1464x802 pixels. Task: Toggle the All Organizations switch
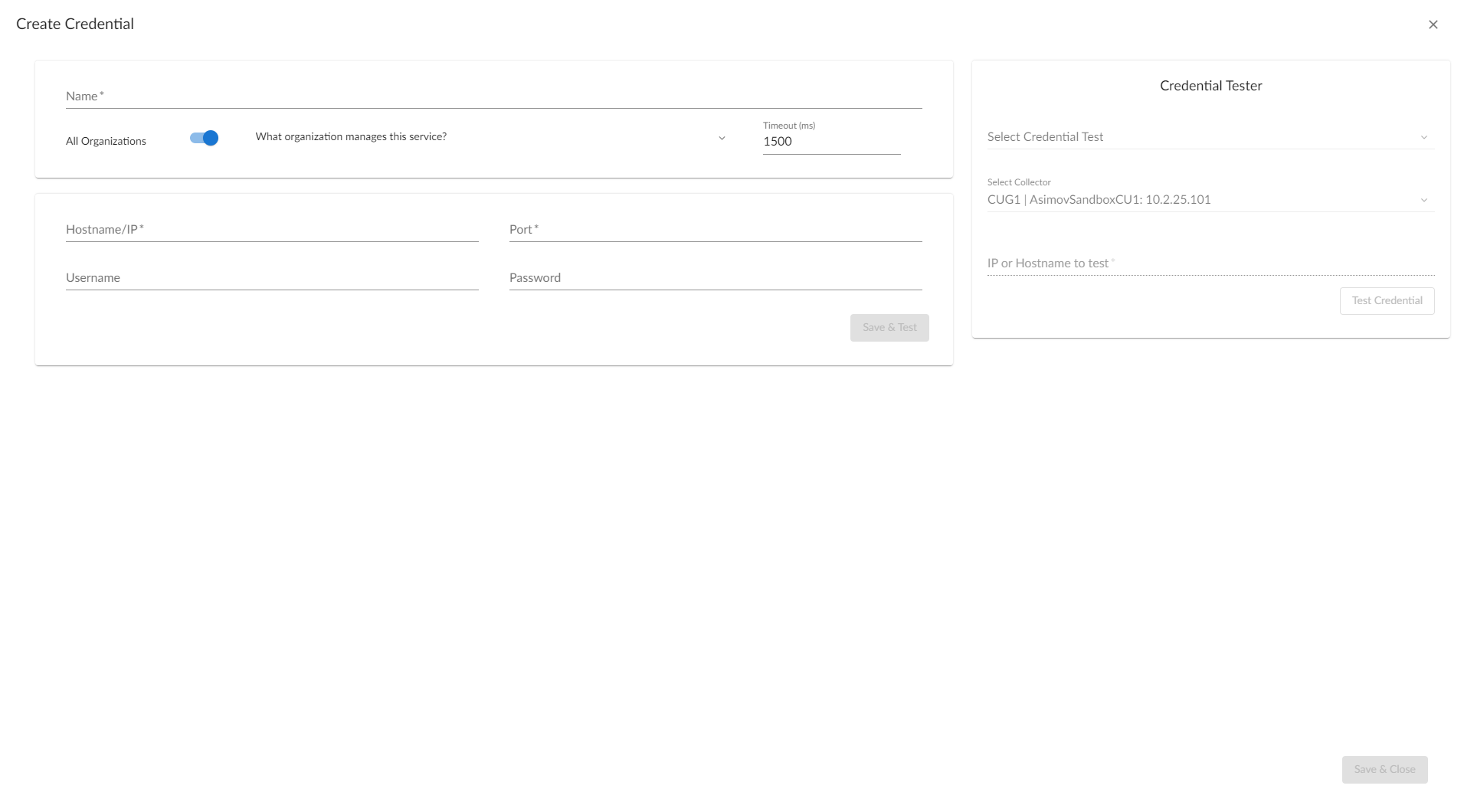[x=205, y=138]
